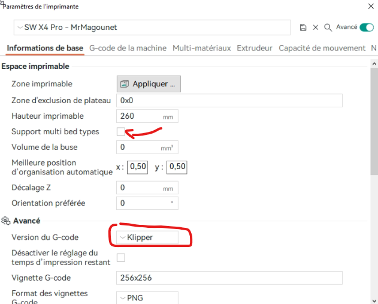Click the Meilleure position d'organisation automatique label
Screen dimensions: 378x304
[x=62, y=167]
